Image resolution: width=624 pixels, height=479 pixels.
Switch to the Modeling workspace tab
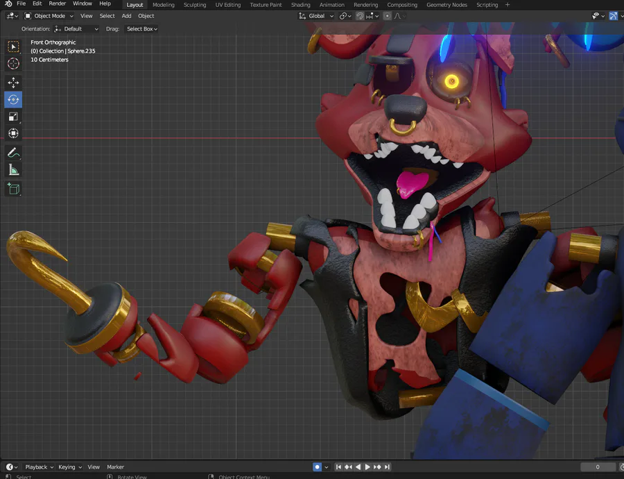(164, 5)
